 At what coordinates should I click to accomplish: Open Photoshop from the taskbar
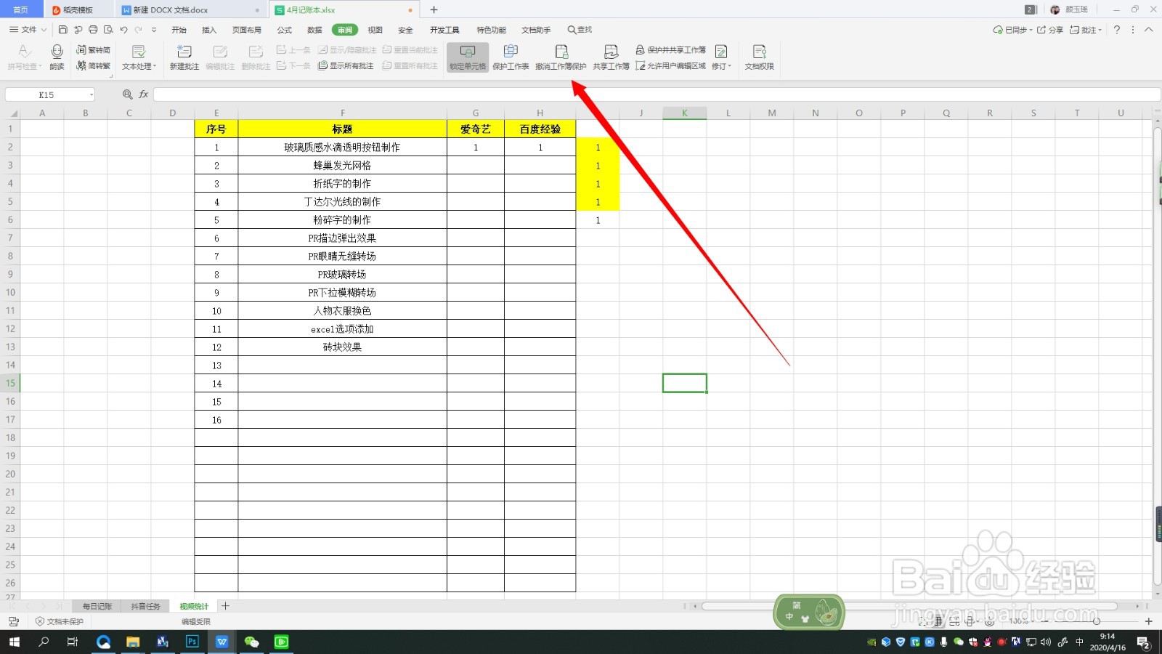[x=192, y=642]
